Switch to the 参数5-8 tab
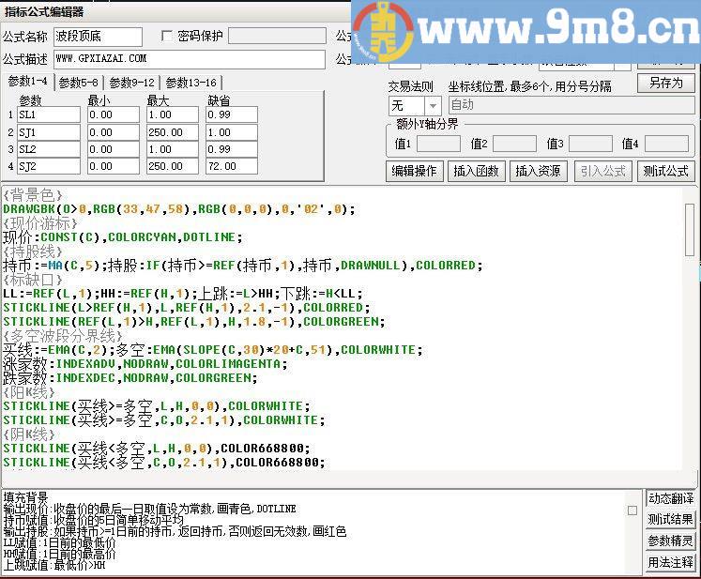 click(x=78, y=83)
